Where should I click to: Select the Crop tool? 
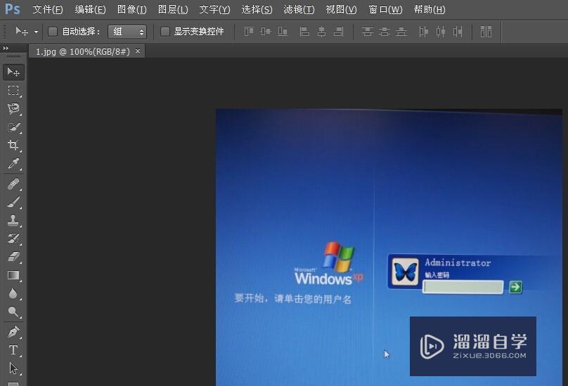[x=13, y=145]
